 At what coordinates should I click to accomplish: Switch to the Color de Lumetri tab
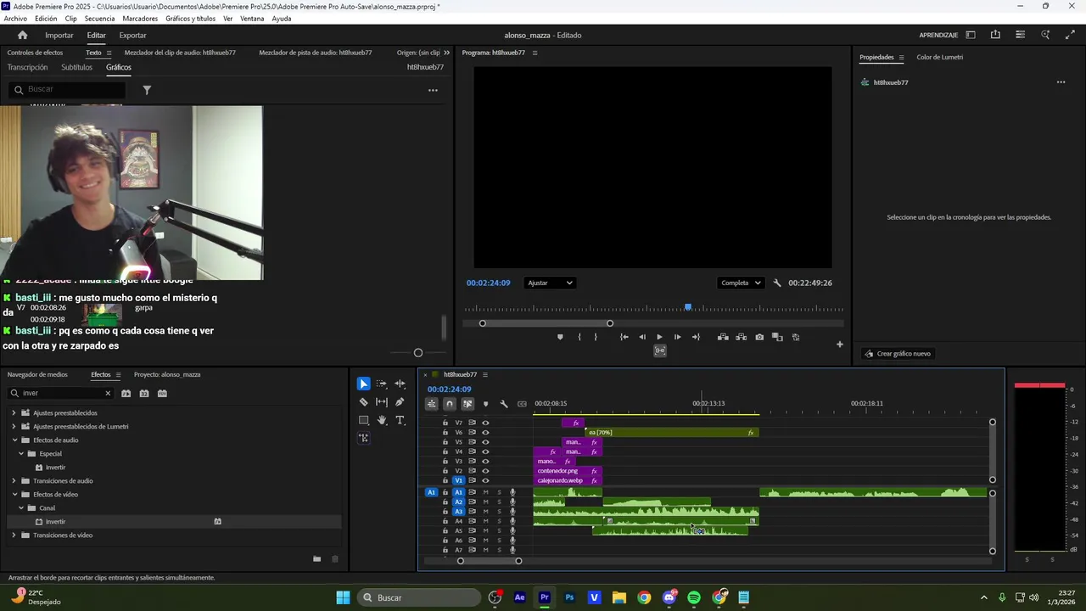tap(939, 57)
